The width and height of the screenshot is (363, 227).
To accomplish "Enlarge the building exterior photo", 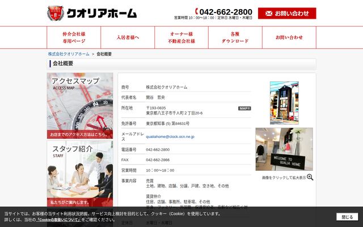I will pyautogui.click(x=284, y=103).
